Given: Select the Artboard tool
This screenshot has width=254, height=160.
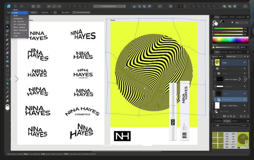Looking at the screenshot, I should tap(7, 22).
